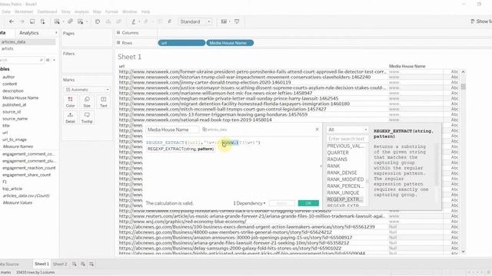Click the Show/Hide Cards toolbar icon
Image resolution: width=492 pixels, height=276 pixels.
tap(224, 21)
